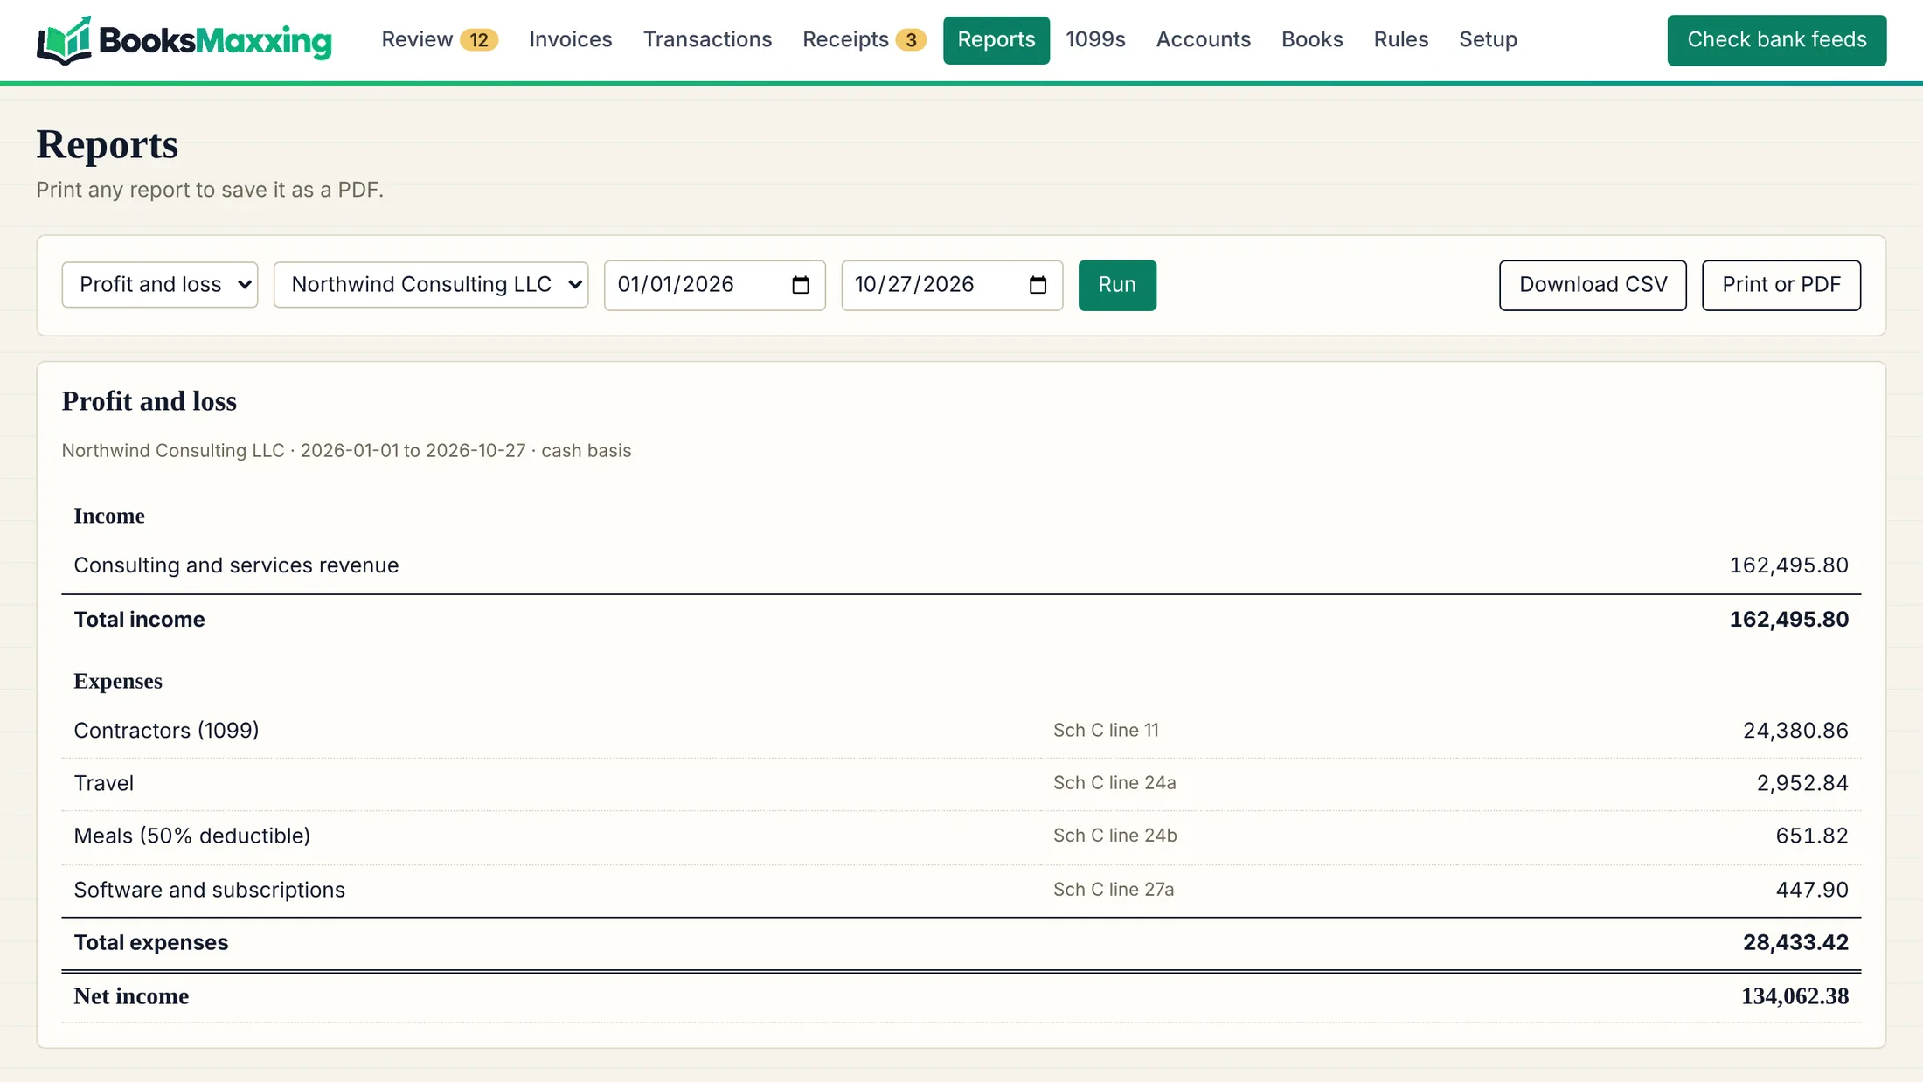Open Setup in the navigation

tap(1488, 40)
